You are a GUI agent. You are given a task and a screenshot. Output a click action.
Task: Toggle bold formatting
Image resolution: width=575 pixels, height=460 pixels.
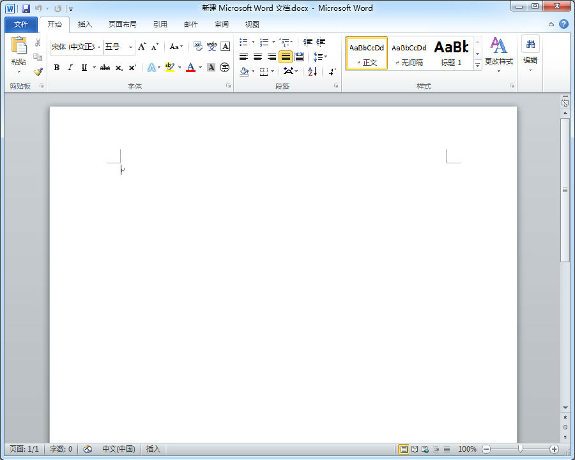(56, 67)
